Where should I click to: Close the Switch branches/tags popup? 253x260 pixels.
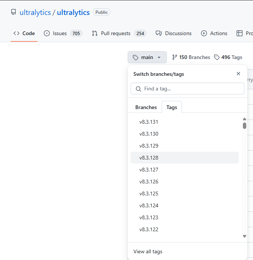coord(238,74)
